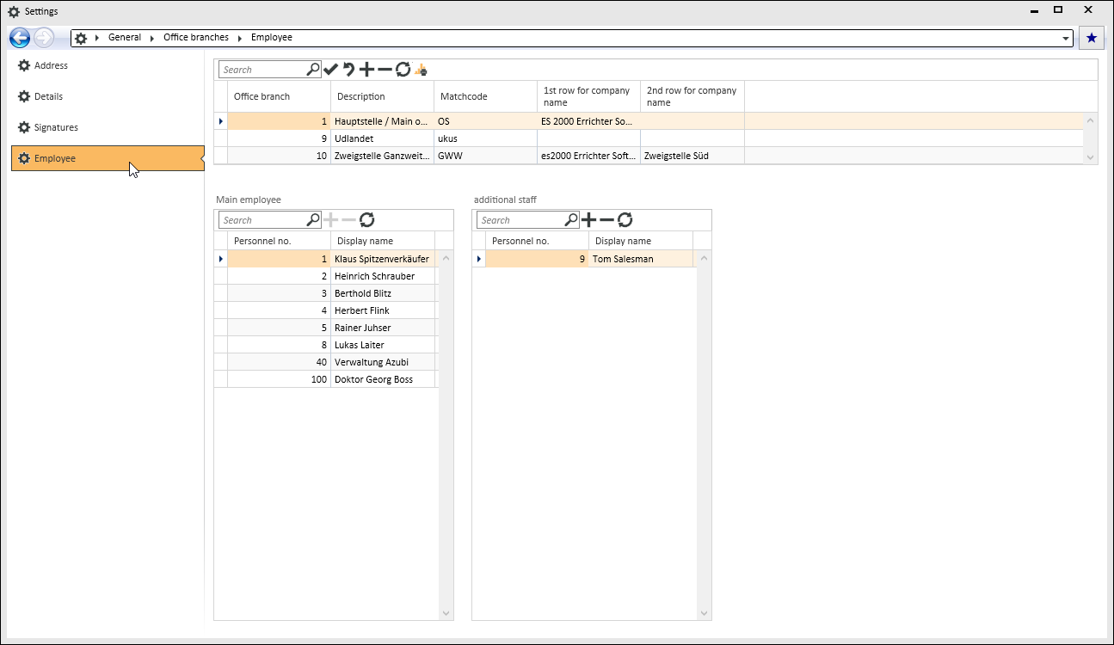Image resolution: width=1114 pixels, height=645 pixels.
Task: Click the save checkmark in the office branch toolbar
Action: click(x=331, y=70)
